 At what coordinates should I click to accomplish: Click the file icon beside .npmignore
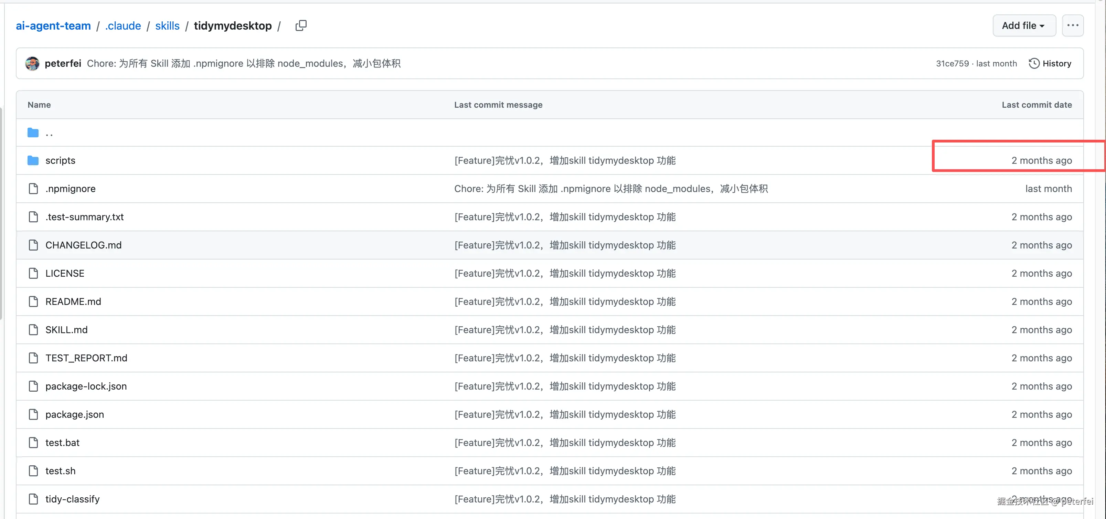[x=33, y=189]
